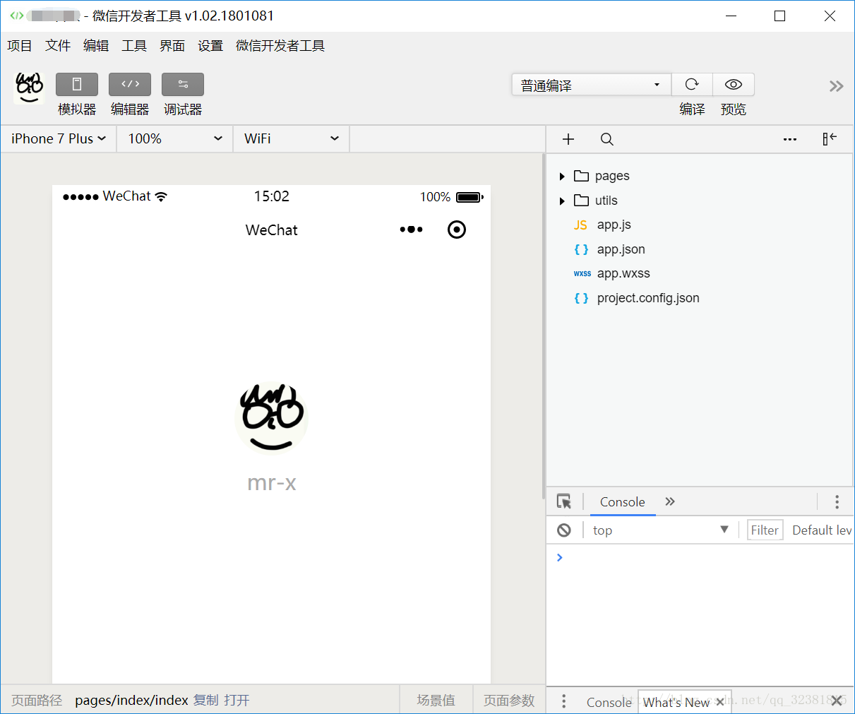The width and height of the screenshot is (855, 714).
Task: Click the 预览 label under eye
Action: [x=734, y=109]
